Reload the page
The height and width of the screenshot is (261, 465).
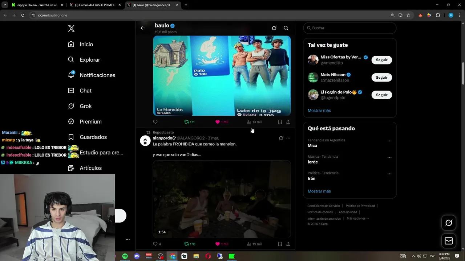(23, 15)
